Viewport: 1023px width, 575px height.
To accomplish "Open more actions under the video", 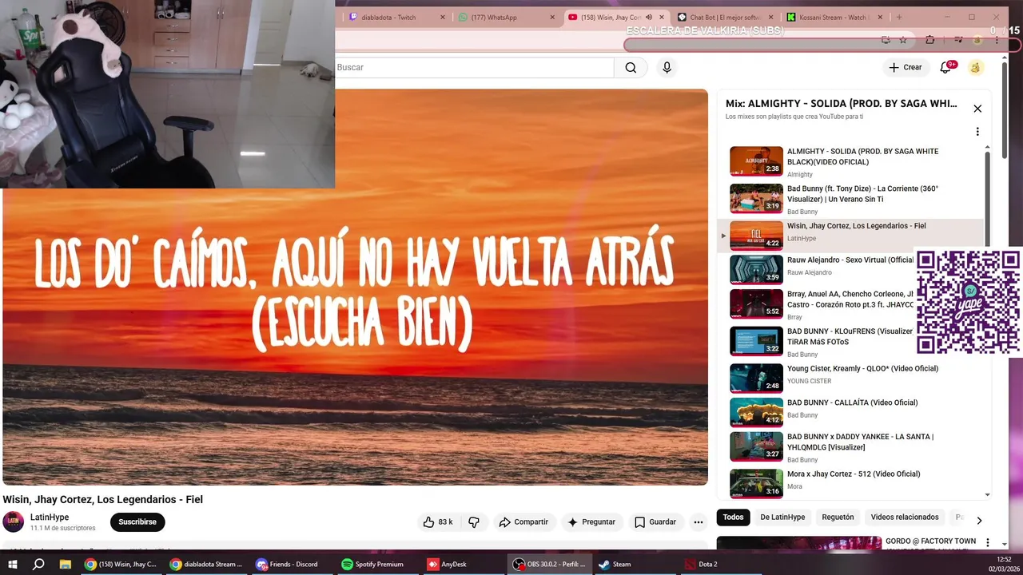I will click(699, 522).
